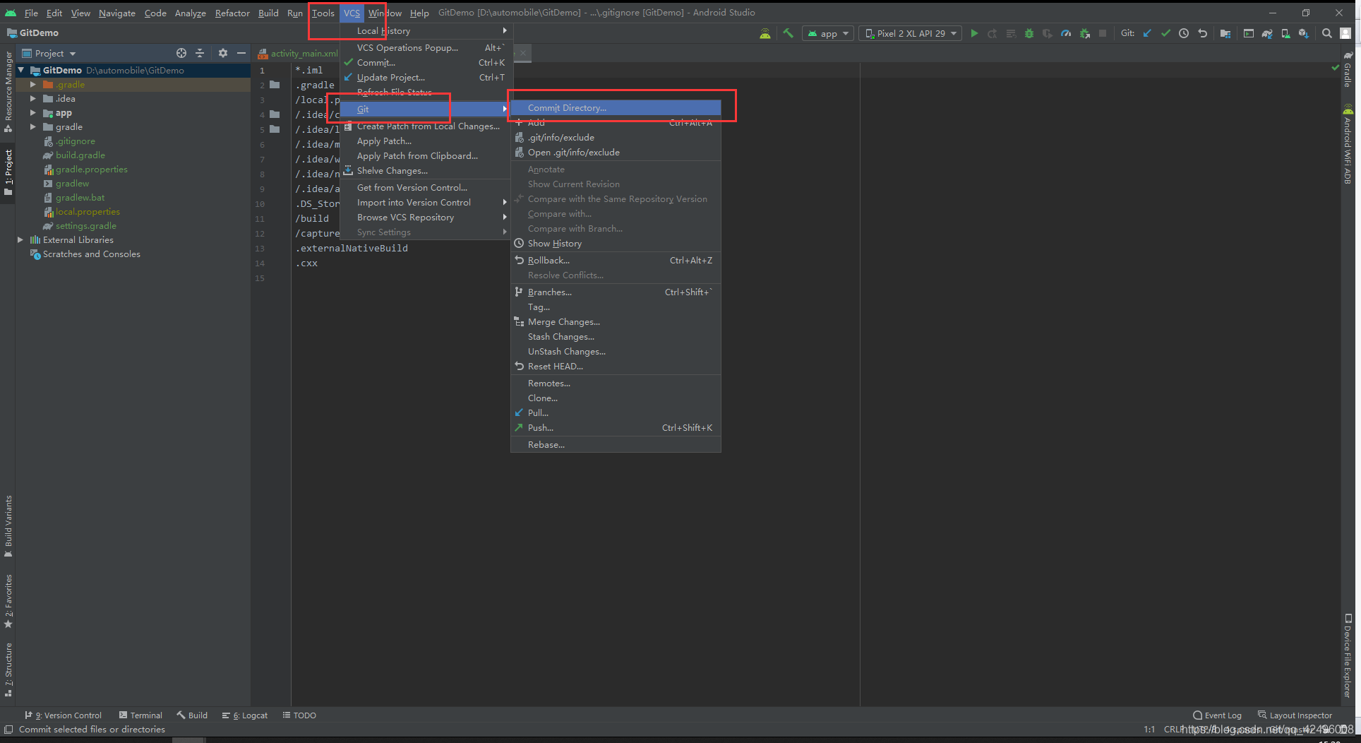This screenshot has width=1361, height=743.
Task: Run the app with green play icon
Action: click(974, 33)
